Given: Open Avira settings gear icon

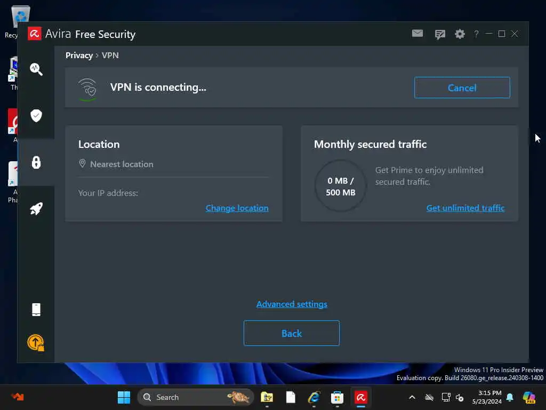Looking at the screenshot, I should tap(460, 34).
